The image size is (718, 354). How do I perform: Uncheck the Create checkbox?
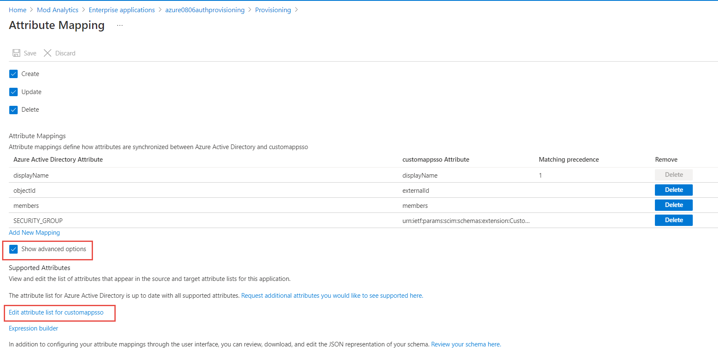pyautogui.click(x=13, y=74)
